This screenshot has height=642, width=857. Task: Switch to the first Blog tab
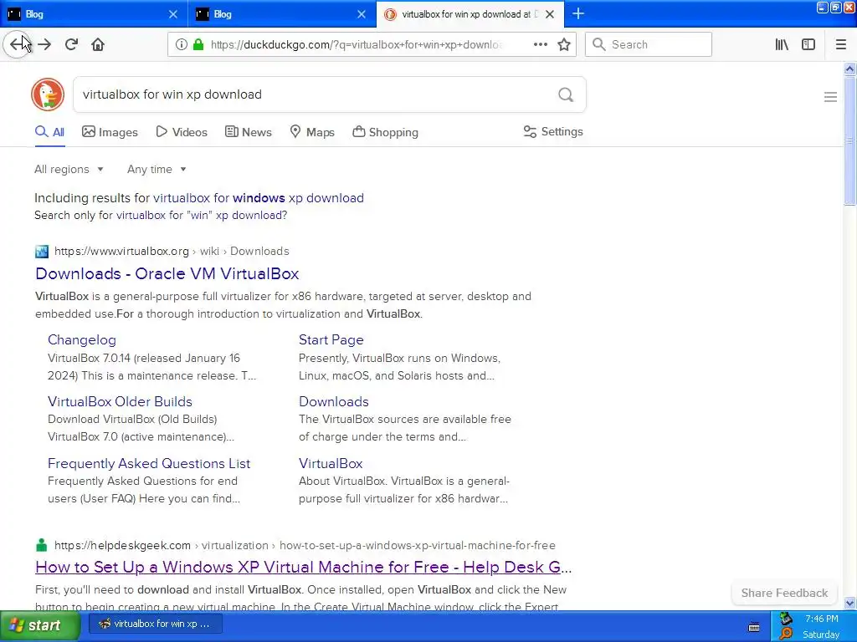tap(93, 14)
